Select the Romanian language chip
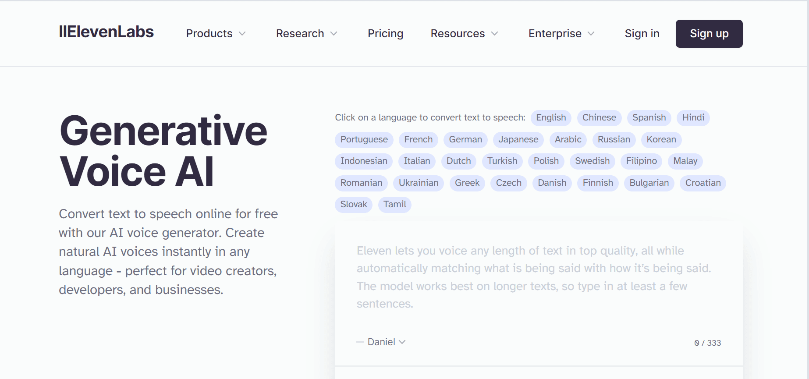Viewport: 809px width, 379px height. tap(362, 183)
